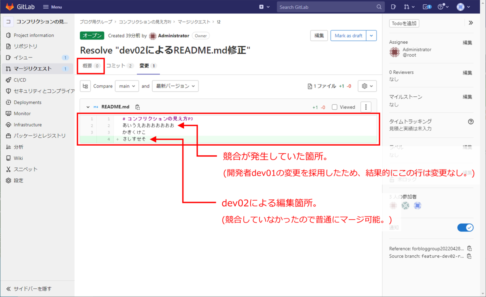Open the タイムトラッキング help icon

[471, 122]
